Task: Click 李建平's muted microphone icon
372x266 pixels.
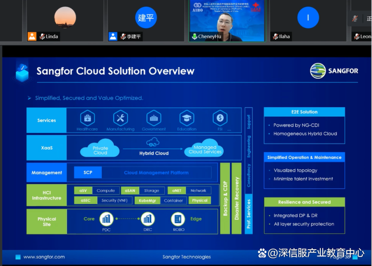Action: 123,37
